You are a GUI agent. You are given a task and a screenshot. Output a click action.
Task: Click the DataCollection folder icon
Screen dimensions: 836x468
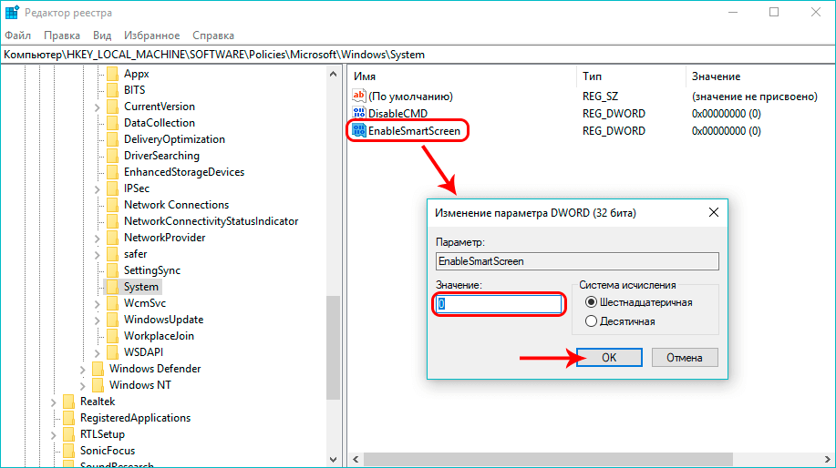[x=112, y=123]
